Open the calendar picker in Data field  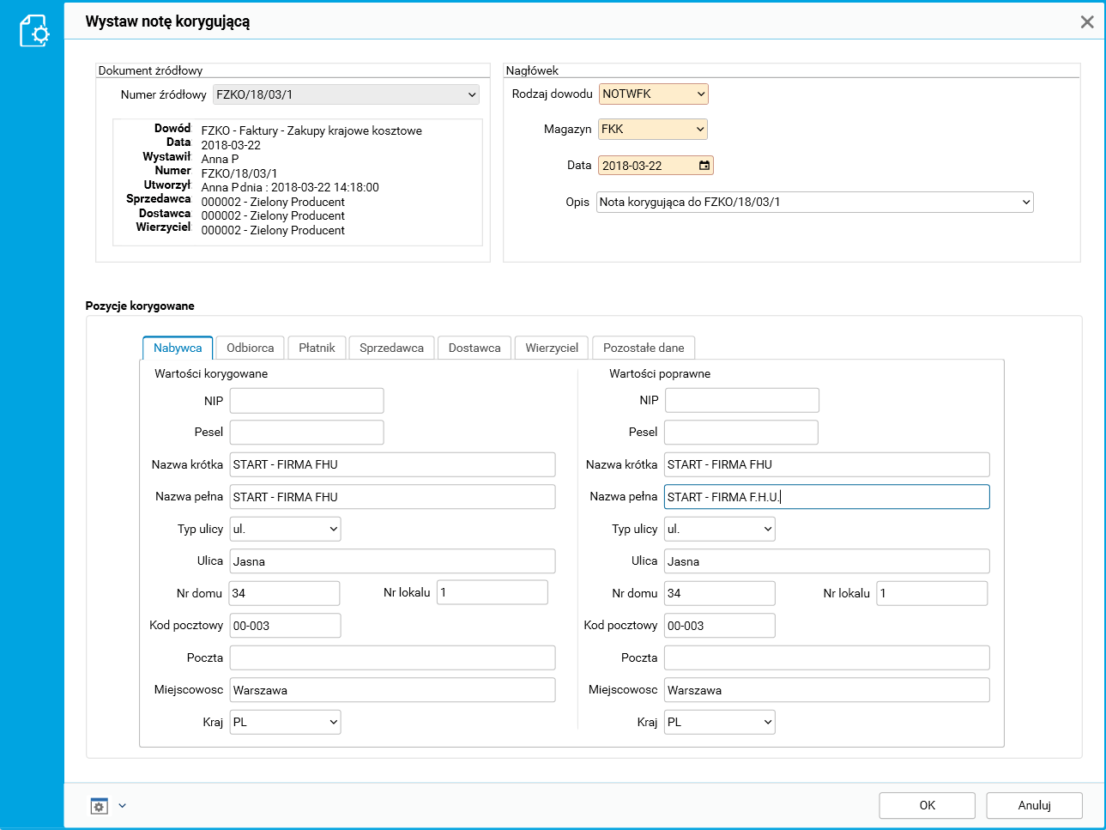[704, 166]
